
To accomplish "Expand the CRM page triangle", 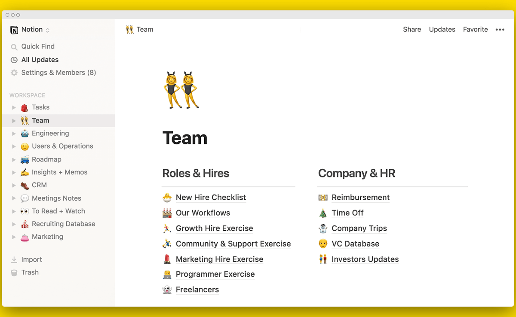I will pos(14,185).
